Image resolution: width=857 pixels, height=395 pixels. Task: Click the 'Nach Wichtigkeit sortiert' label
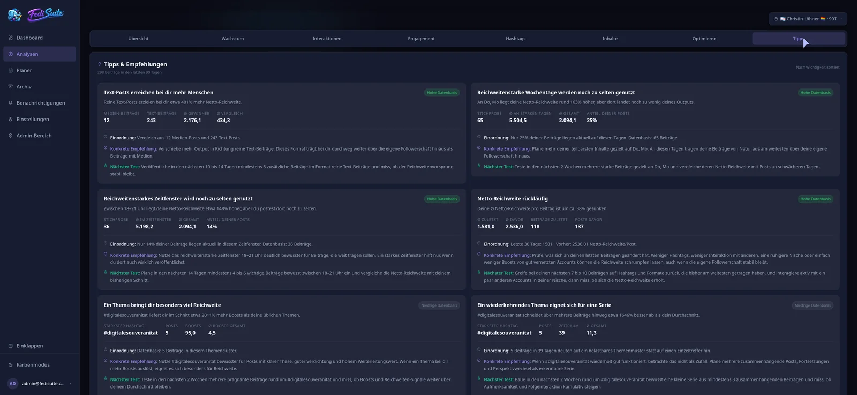pos(817,68)
